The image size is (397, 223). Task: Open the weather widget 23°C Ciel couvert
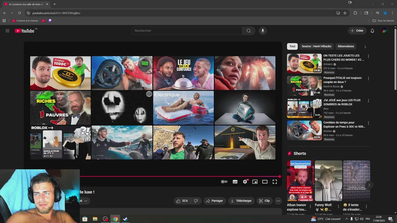point(326,219)
